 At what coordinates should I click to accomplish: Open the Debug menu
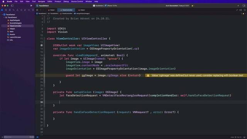[66, 2]
